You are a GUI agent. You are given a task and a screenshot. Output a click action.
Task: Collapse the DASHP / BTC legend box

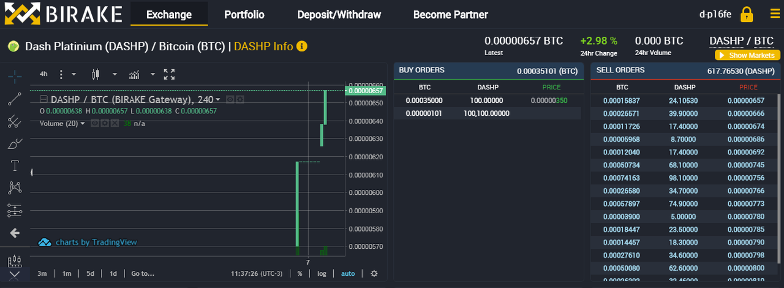(x=43, y=99)
